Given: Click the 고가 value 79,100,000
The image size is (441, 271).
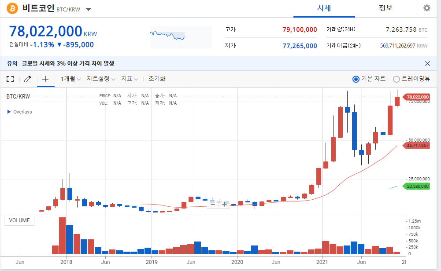Looking at the screenshot, I should pyautogui.click(x=300, y=29).
